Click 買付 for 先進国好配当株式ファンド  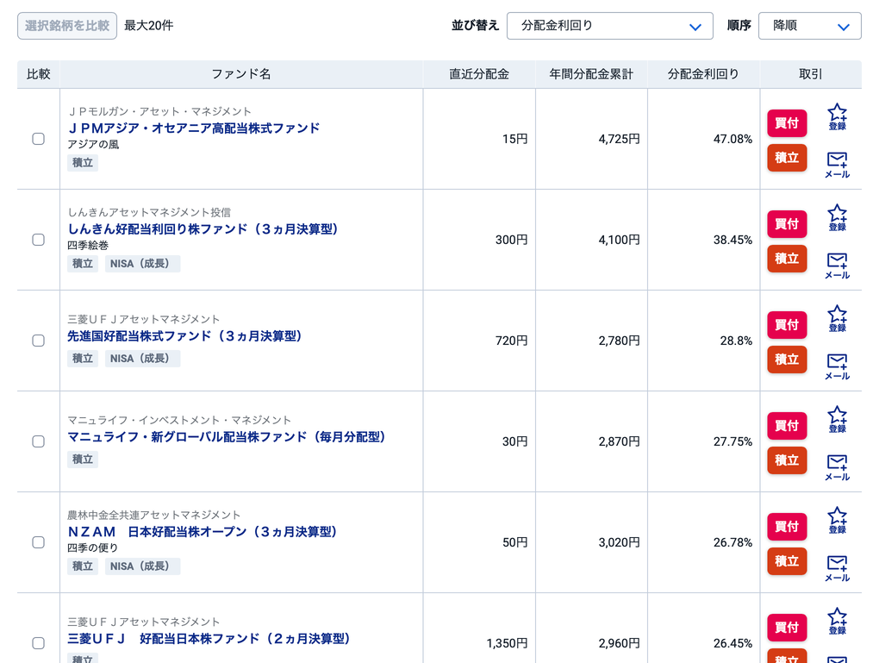pos(787,325)
